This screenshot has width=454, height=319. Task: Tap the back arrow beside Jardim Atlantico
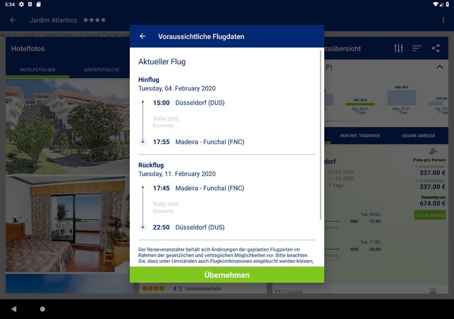(x=13, y=20)
